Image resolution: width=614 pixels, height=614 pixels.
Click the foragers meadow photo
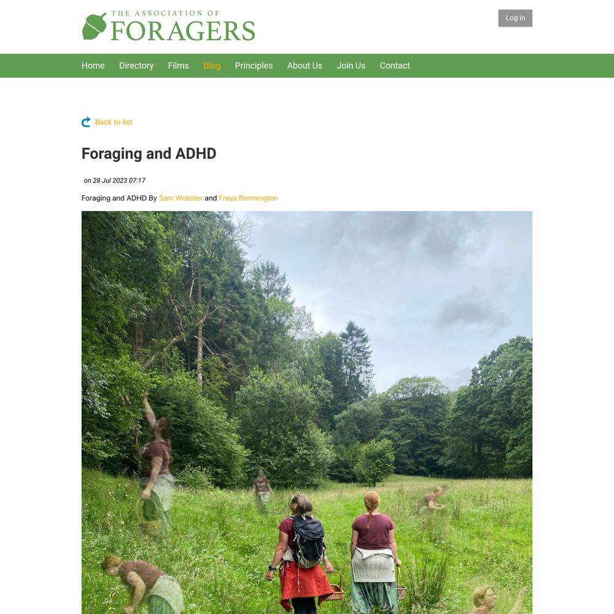(306, 413)
